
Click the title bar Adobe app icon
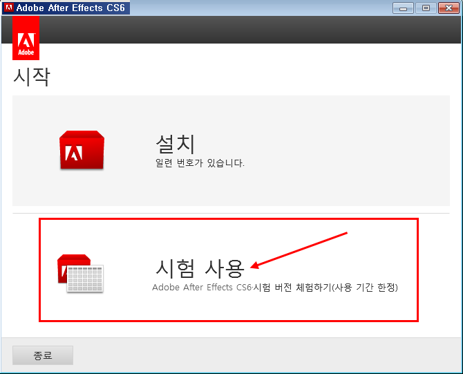[9, 8]
